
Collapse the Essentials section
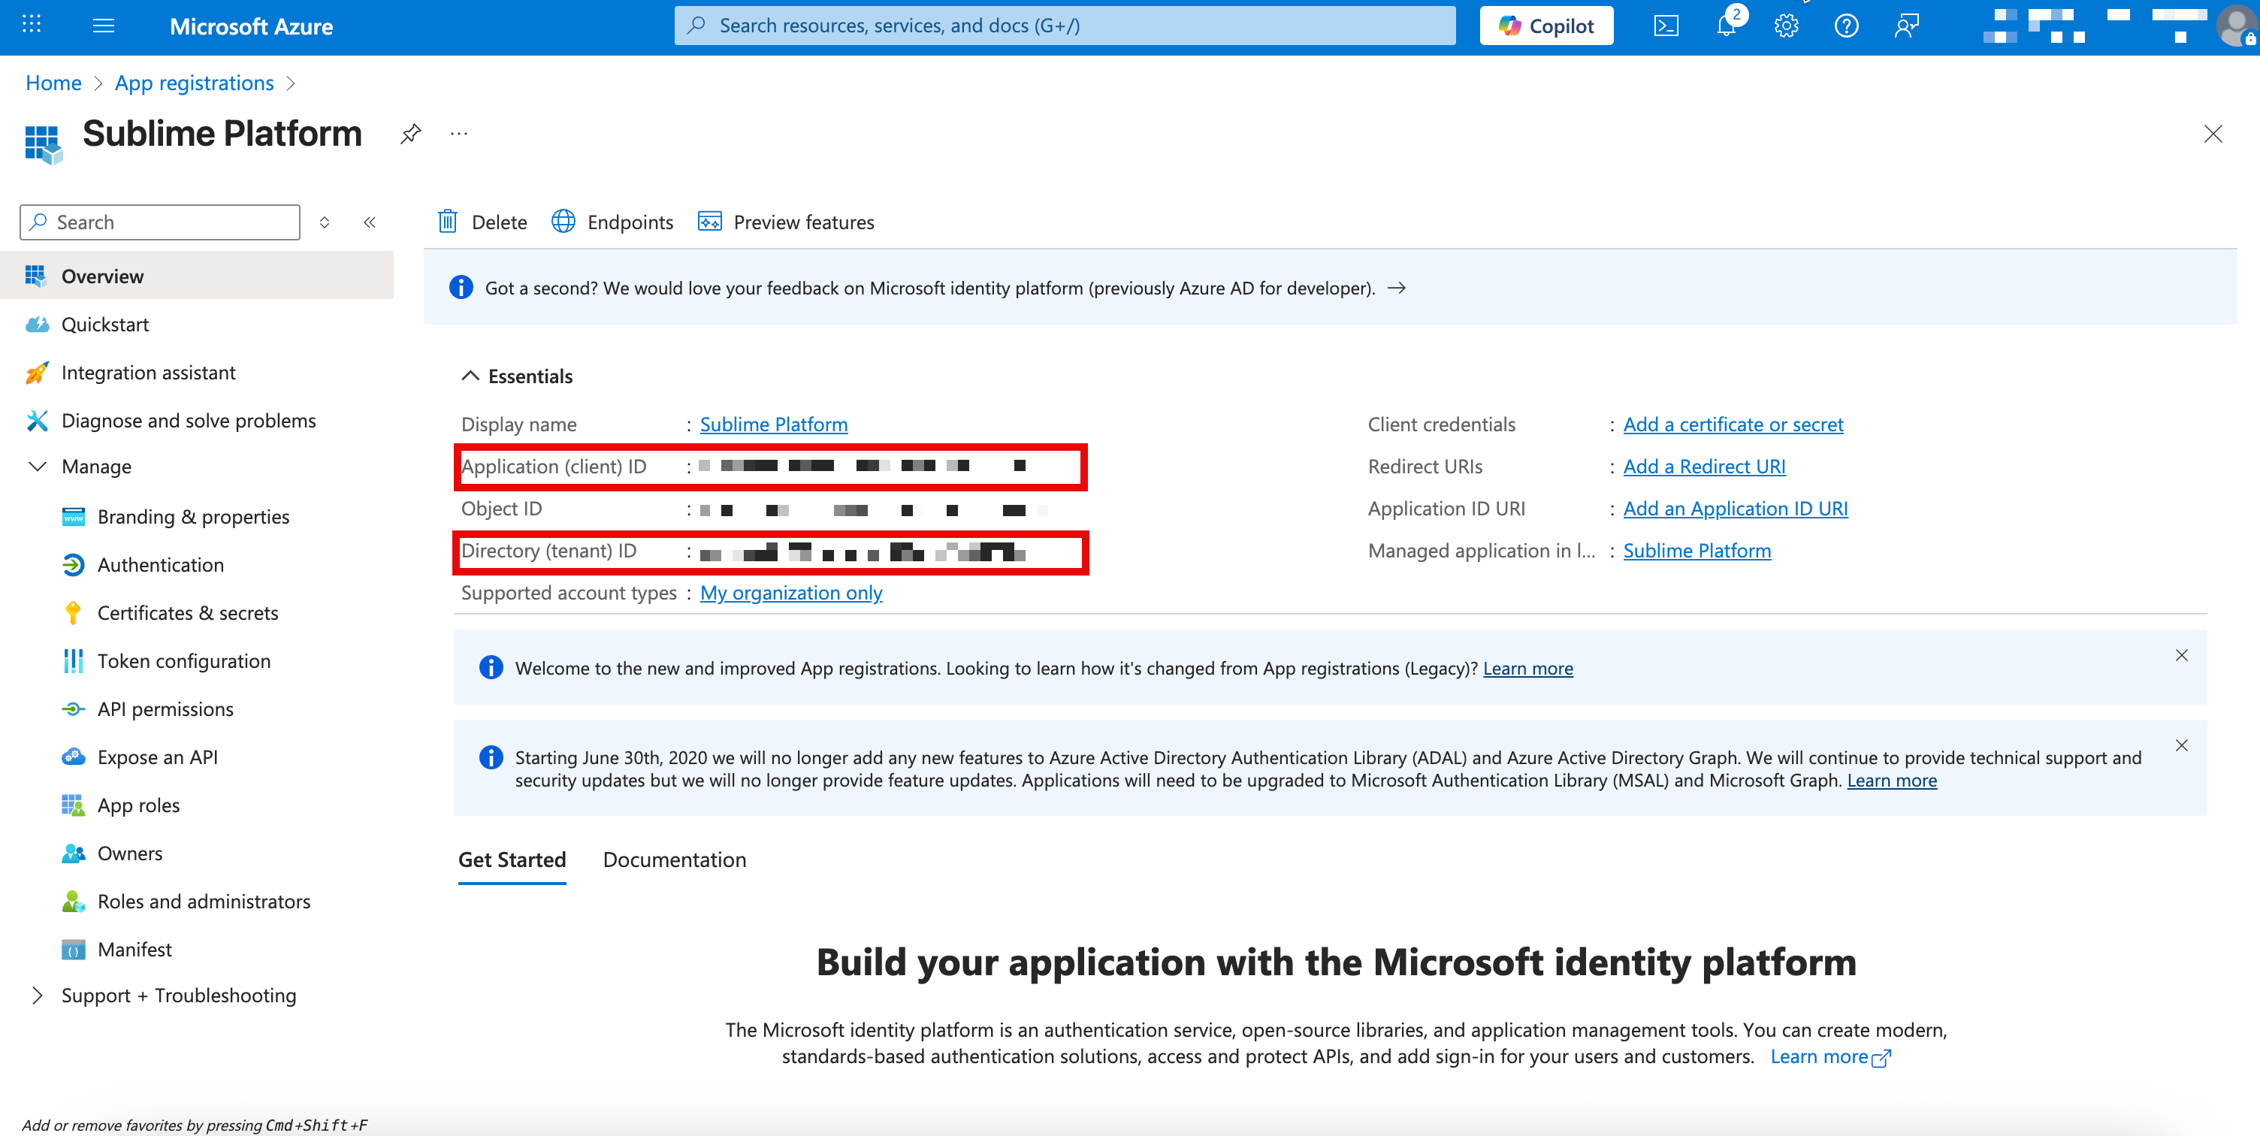[470, 376]
